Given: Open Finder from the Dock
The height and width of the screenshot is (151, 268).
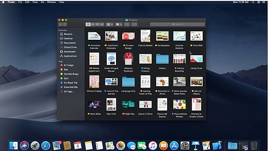Looking at the screenshot, I should 13,146.
